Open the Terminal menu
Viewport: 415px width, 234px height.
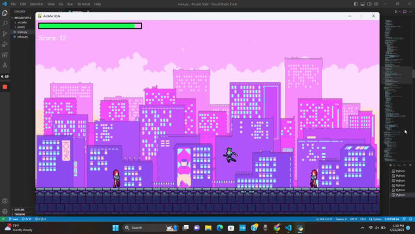(x=84, y=4)
